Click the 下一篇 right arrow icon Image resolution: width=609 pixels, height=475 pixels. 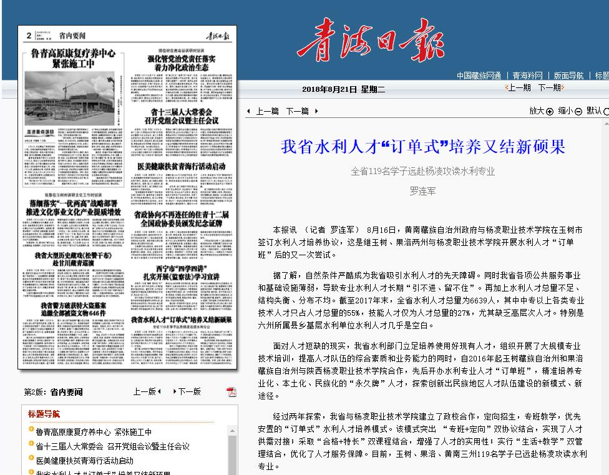316,111
